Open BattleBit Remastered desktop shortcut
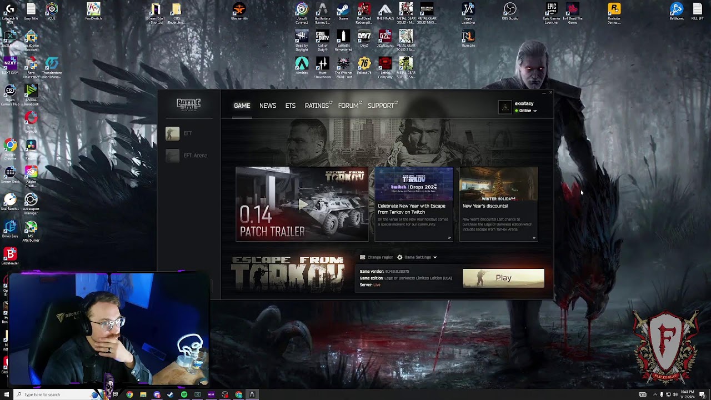The width and height of the screenshot is (711, 400). tap(343, 41)
